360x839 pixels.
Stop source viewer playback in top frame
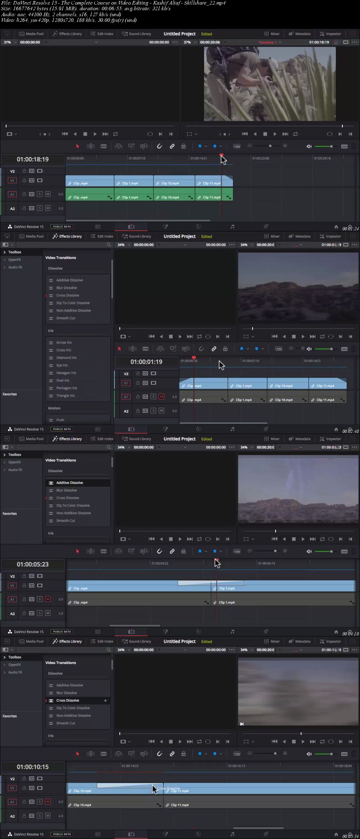(85, 134)
